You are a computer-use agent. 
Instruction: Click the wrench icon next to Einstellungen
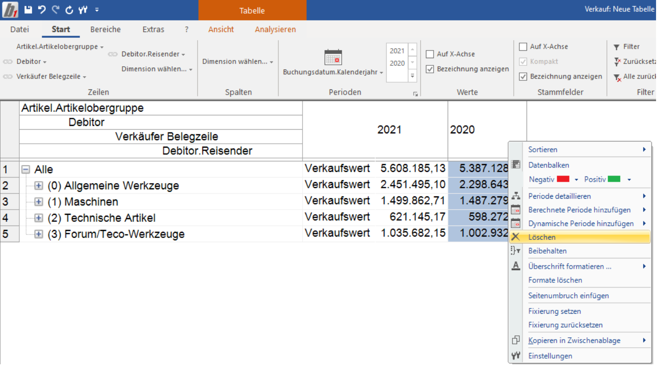coord(516,356)
